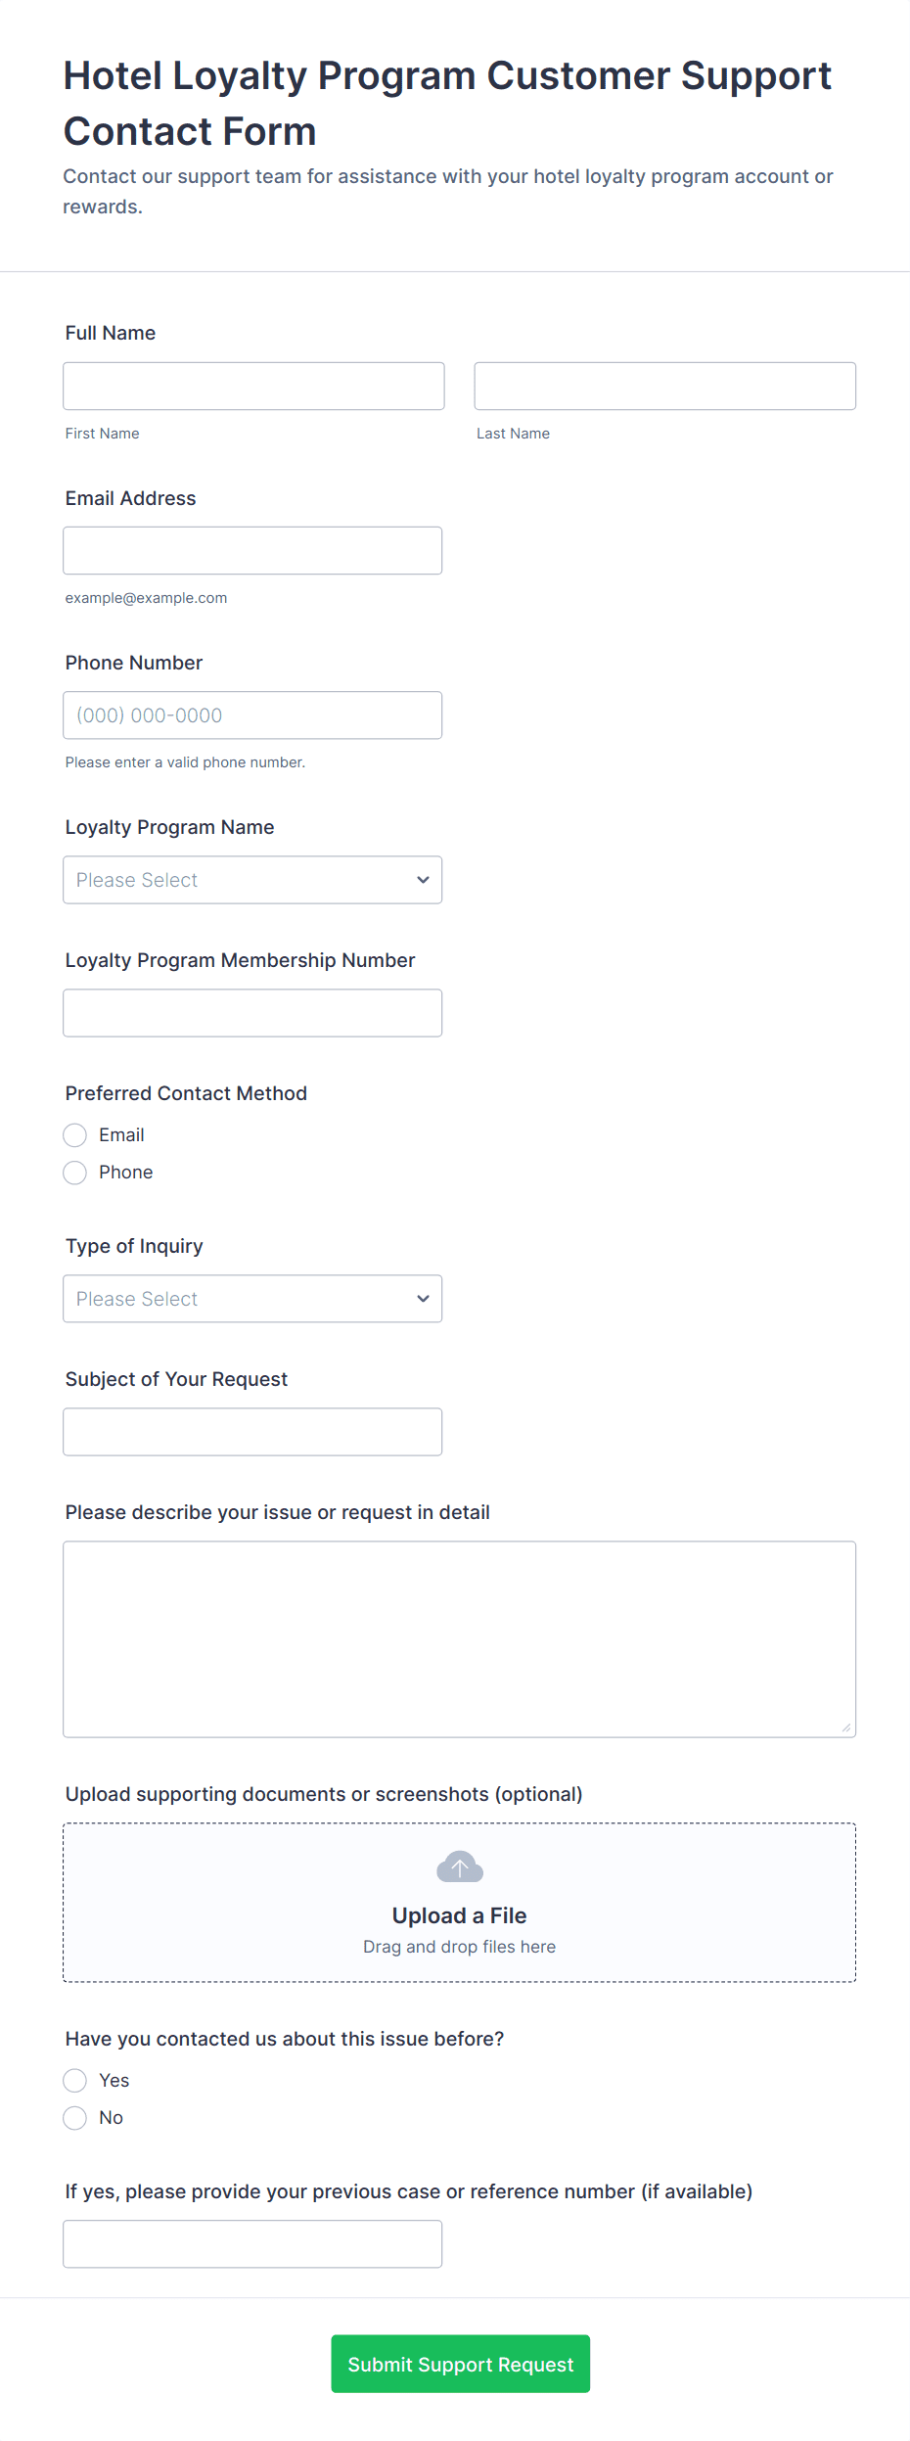Click the textarea resize handle corner

click(845, 1727)
